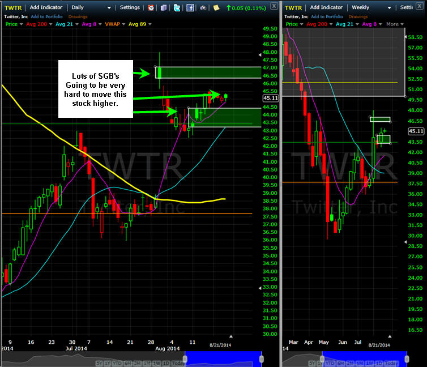Expand the Avg 8 options on Weekly chart
Screen dimensions: 427x367
(x=380, y=24)
